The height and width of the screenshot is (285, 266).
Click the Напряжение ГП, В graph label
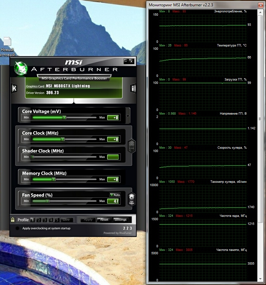click(x=233, y=114)
